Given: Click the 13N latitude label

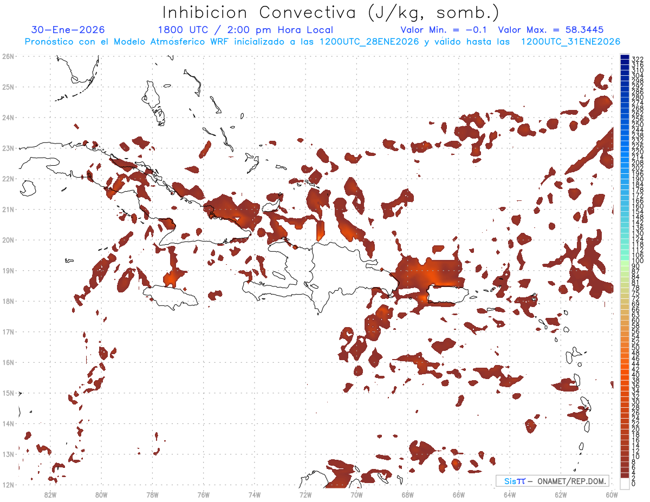Looking at the screenshot, I should [x=8, y=454].
